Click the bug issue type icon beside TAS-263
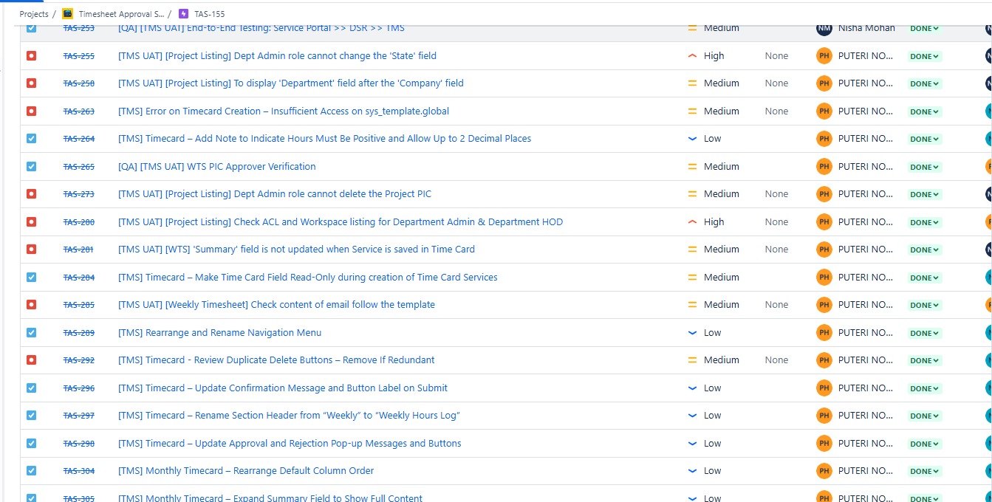The image size is (992, 502). (x=31, y=111)
